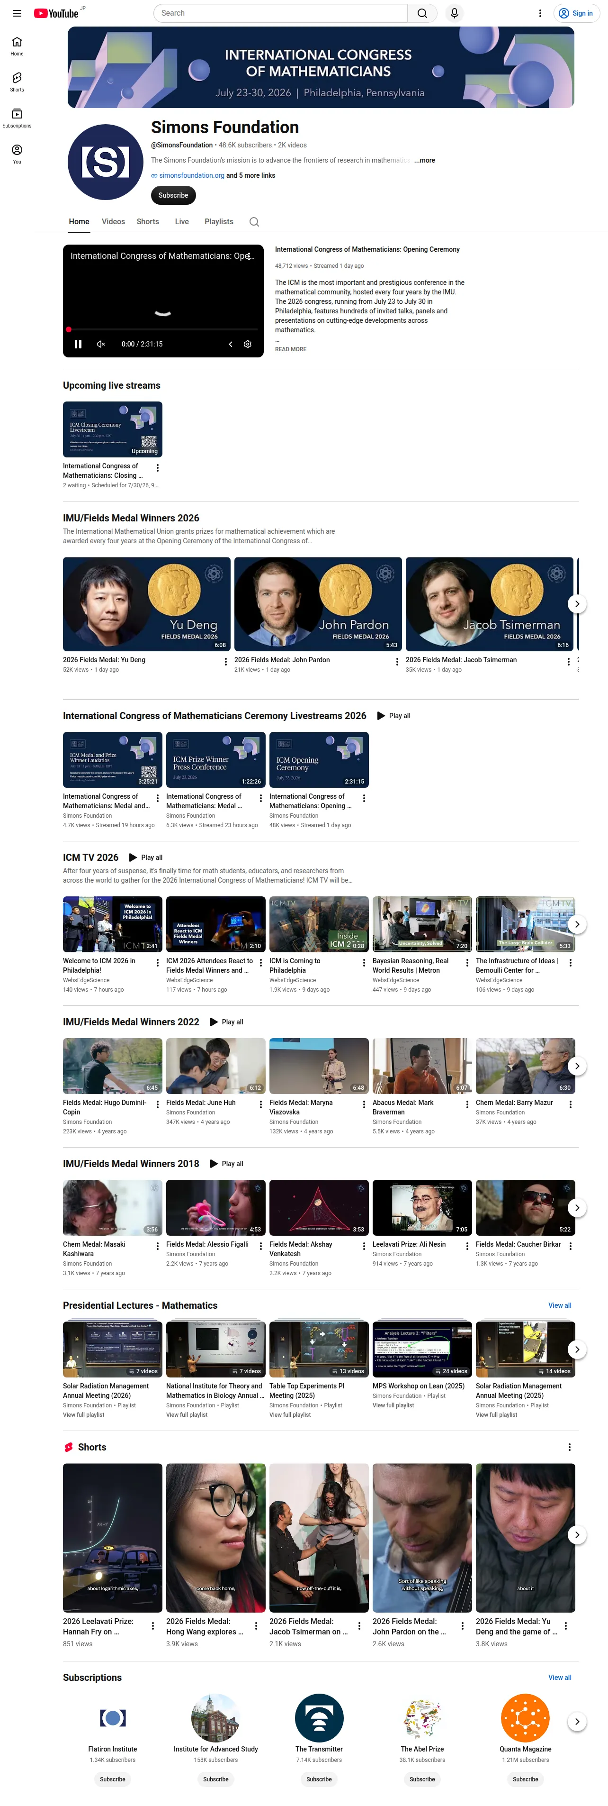This screenshot has height=1806, width=608.
Task: Open the Yu Deng Fields Medal thumbnail
Action: [x=146, y=604]
